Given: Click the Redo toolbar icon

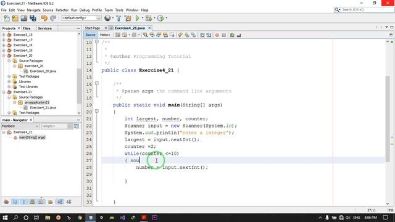Looking at the screenshot, I should (x=53, y=18).
